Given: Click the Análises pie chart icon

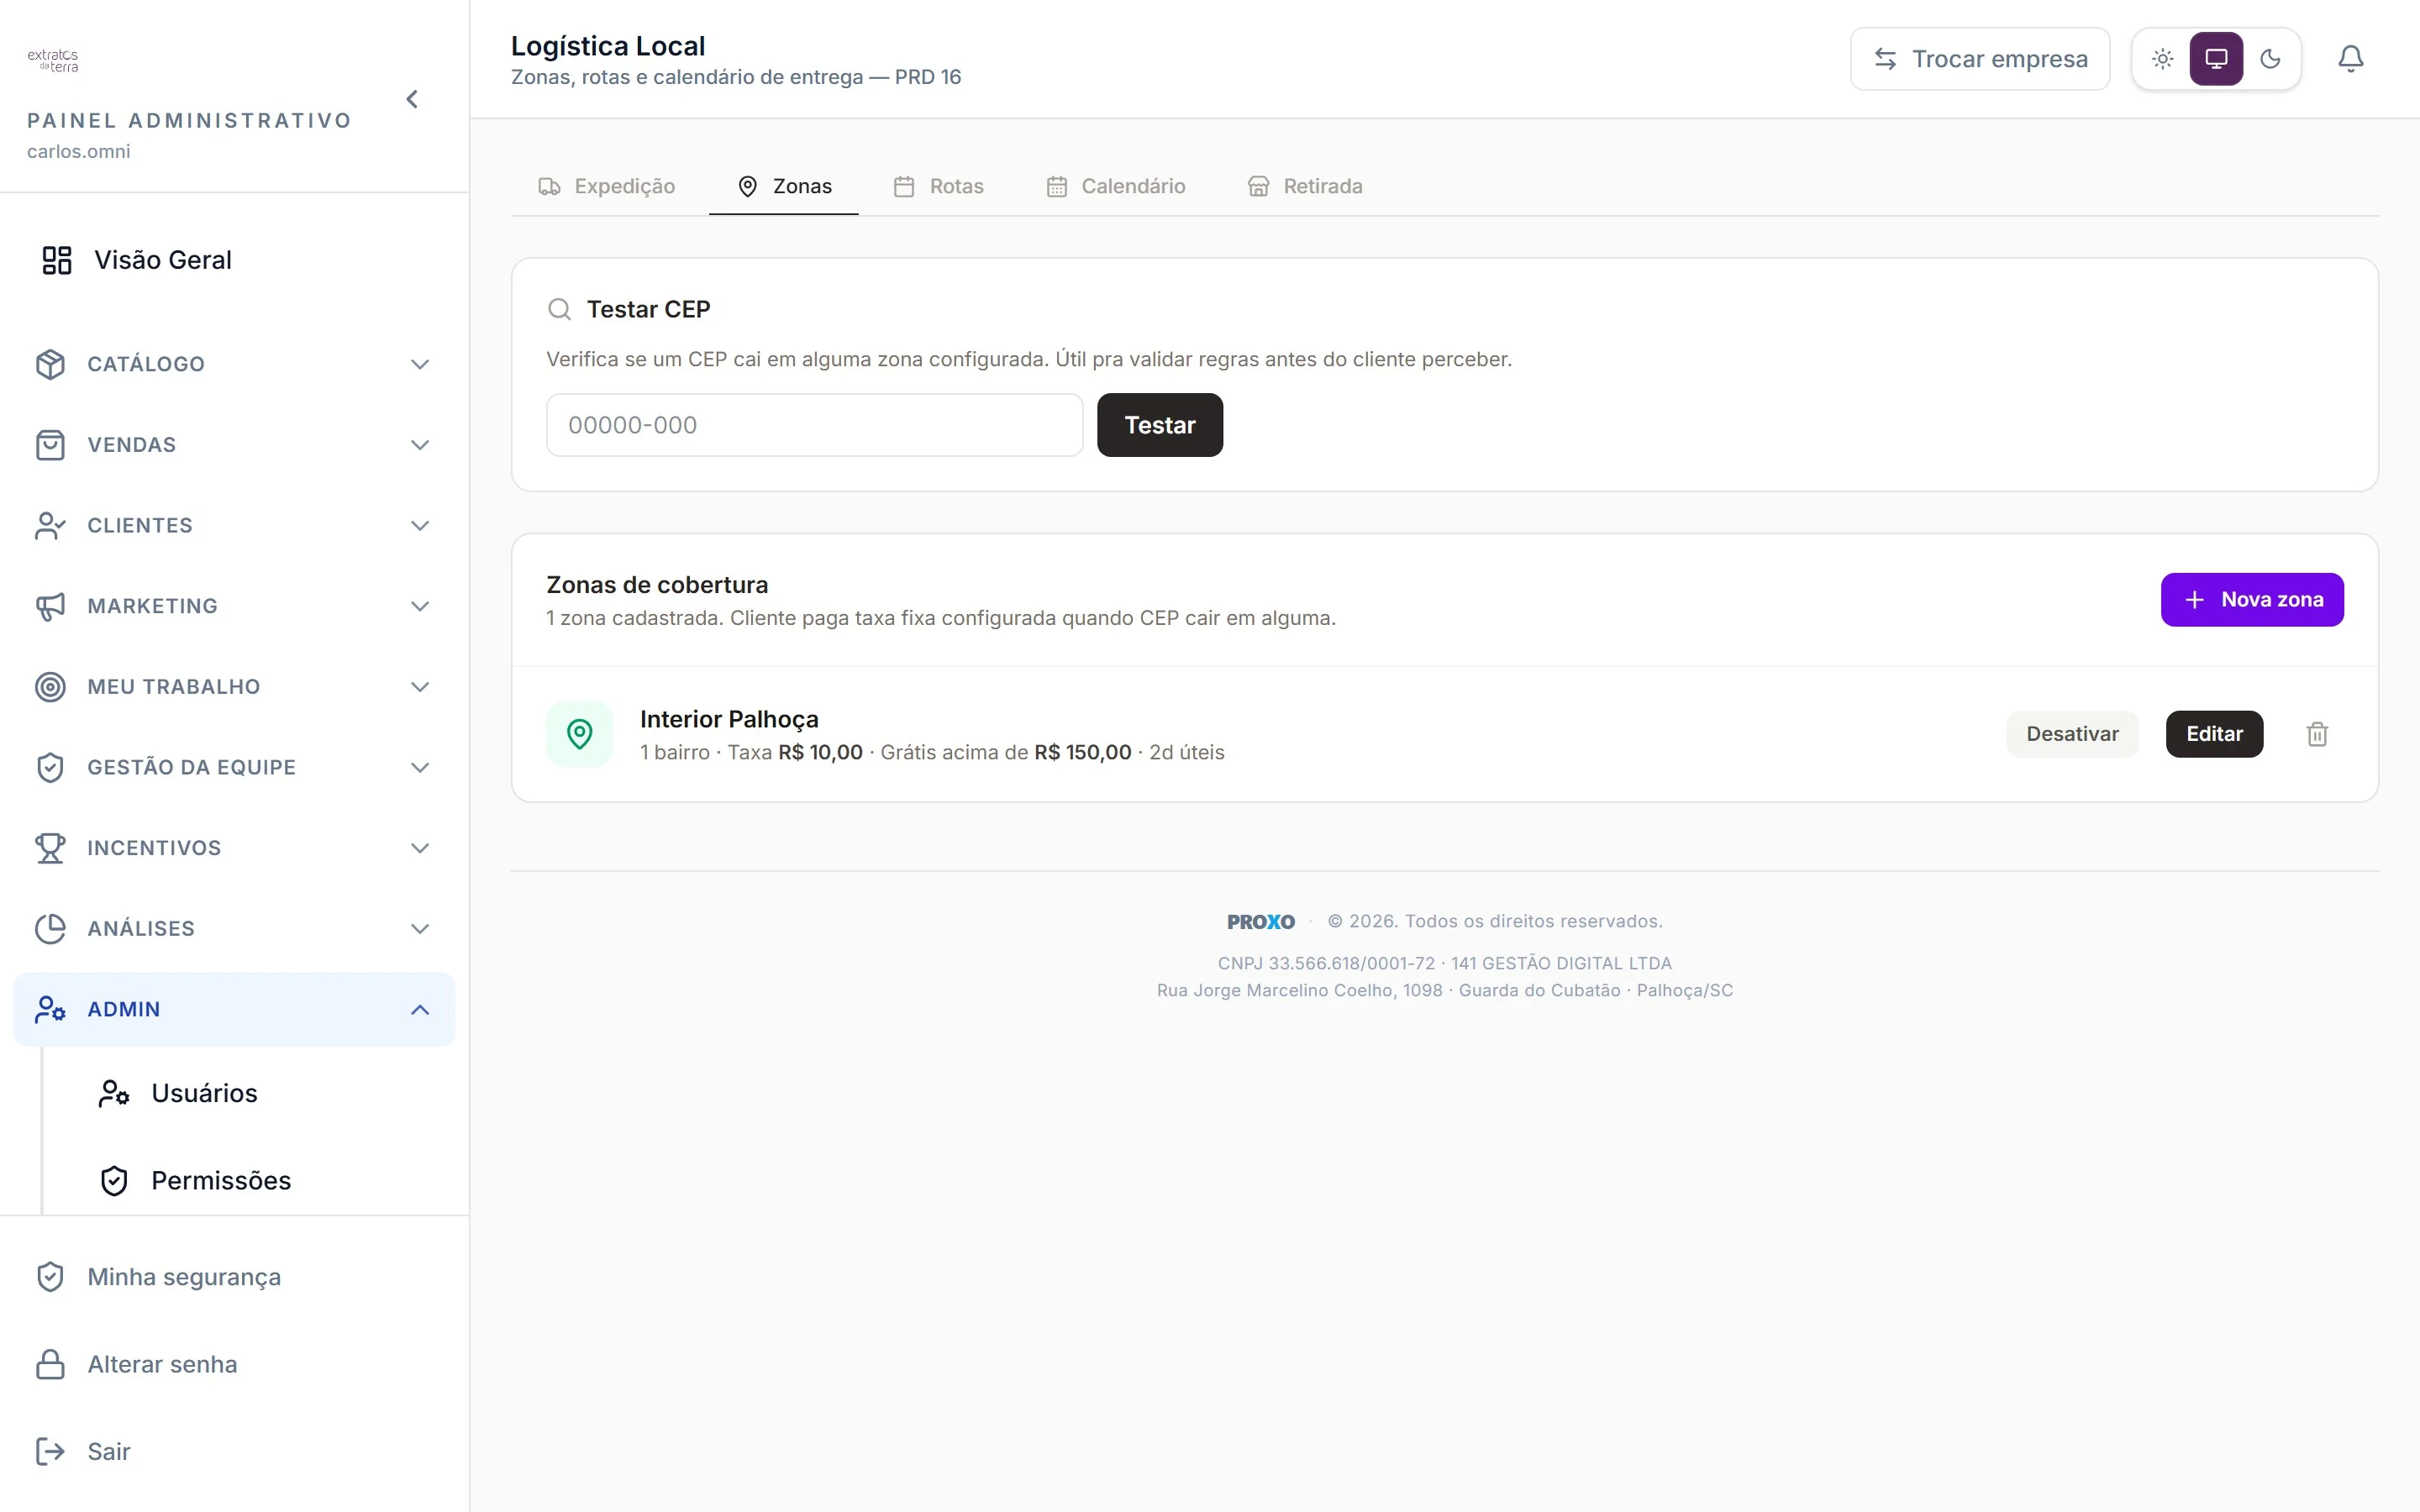Looking at the screenshot, I should pos(50,929).
